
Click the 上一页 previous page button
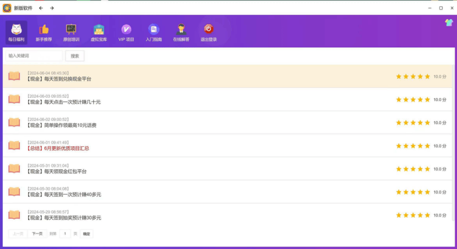pyautogui.click(x=18, y=234)
